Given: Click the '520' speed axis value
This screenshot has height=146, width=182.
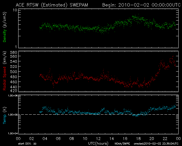Looking at the screenshot, I should [x=14, y=66].
